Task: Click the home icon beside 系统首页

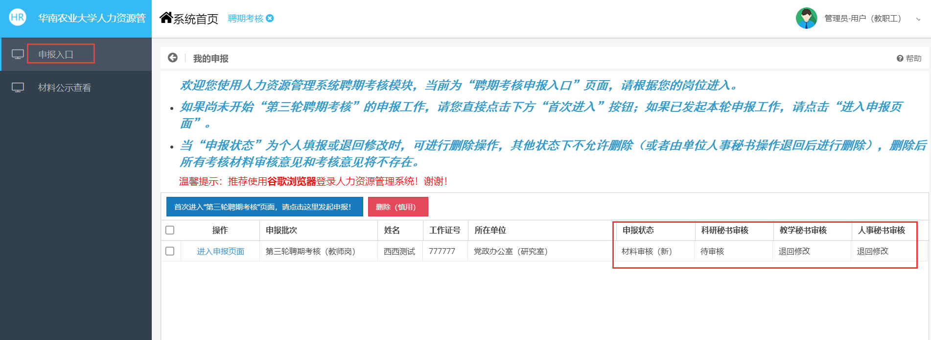Action: (x=166, y=18)
